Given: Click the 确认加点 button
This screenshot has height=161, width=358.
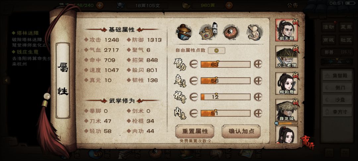Looking at the screenshot, I should coord(241,132).
